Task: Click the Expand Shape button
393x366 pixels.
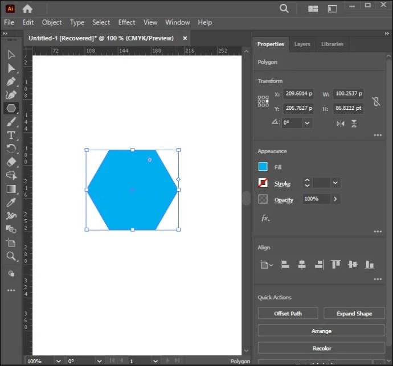Action: 354,314
